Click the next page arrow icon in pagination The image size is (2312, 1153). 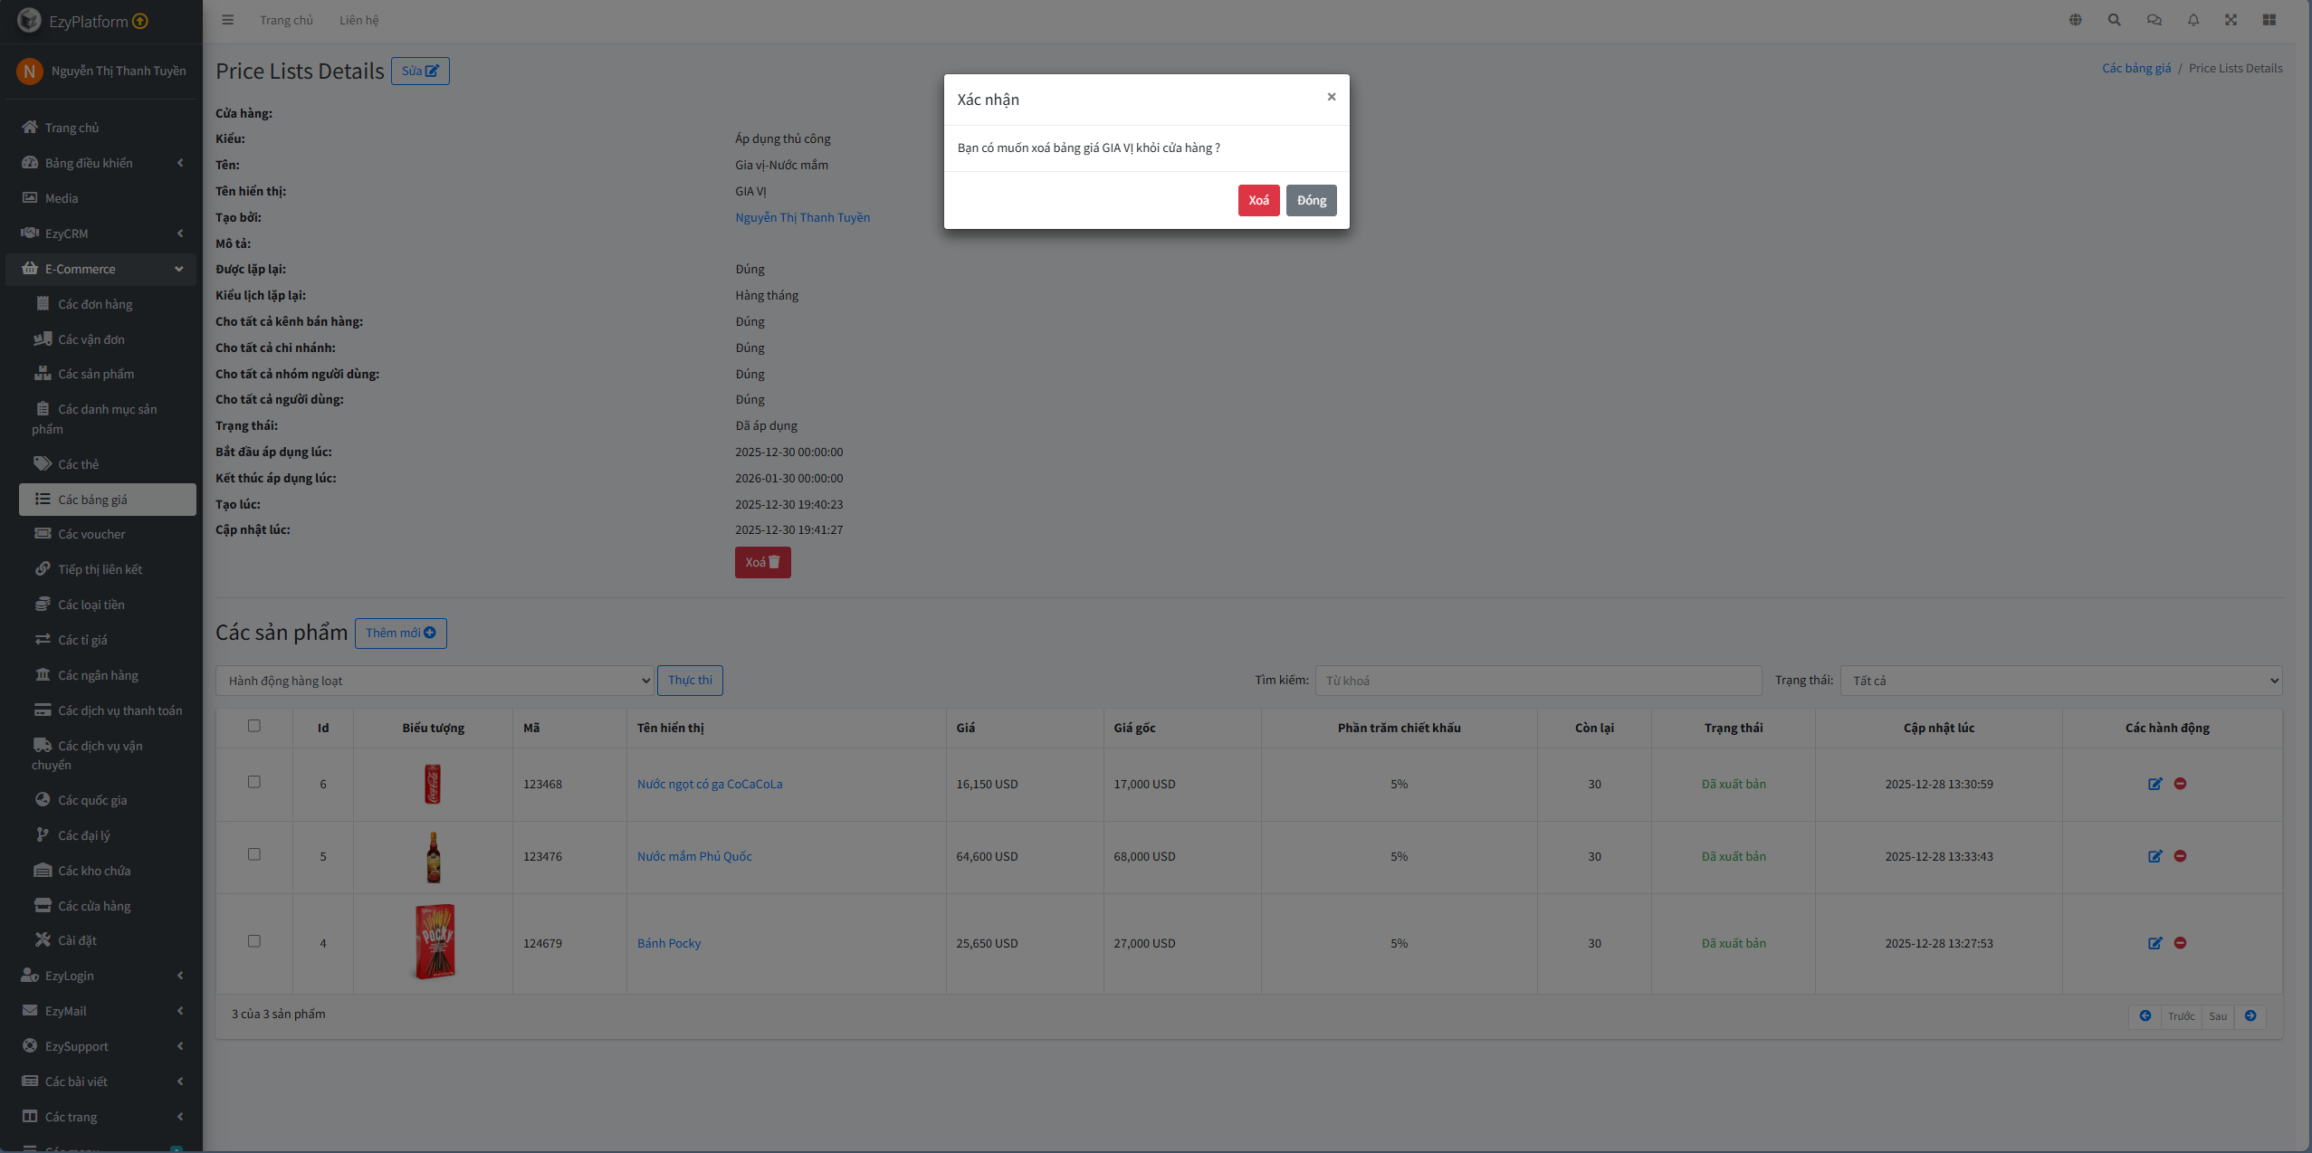pos(2250,1015)
